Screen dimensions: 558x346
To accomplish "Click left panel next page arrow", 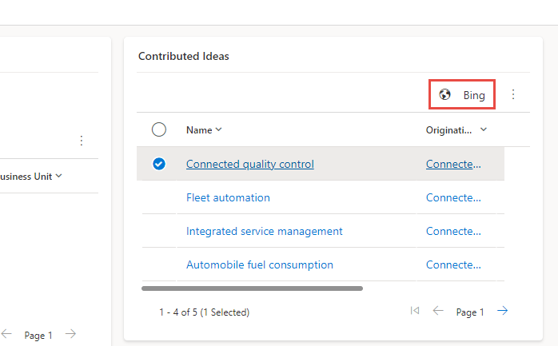I will [x=70, y=334].
